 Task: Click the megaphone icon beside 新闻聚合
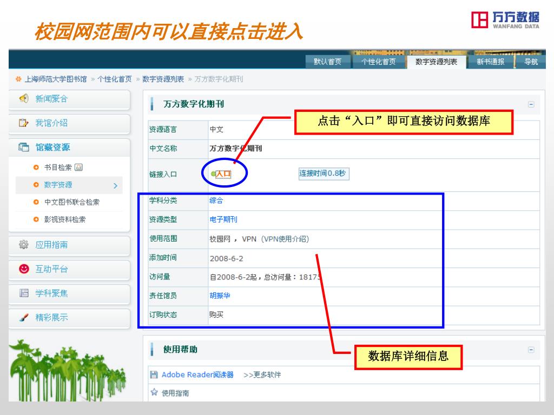point(24,98)
